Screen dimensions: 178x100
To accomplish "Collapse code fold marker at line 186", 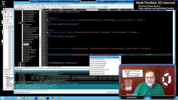I will (48, 20).
